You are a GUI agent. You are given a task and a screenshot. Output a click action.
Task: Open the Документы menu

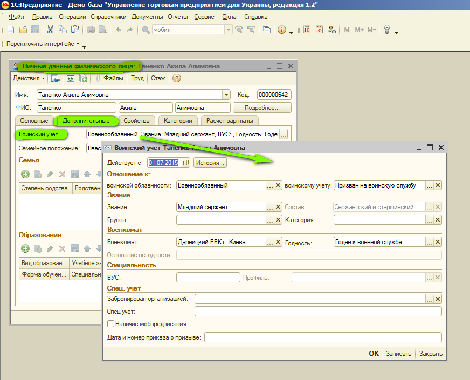click(147, 17)
